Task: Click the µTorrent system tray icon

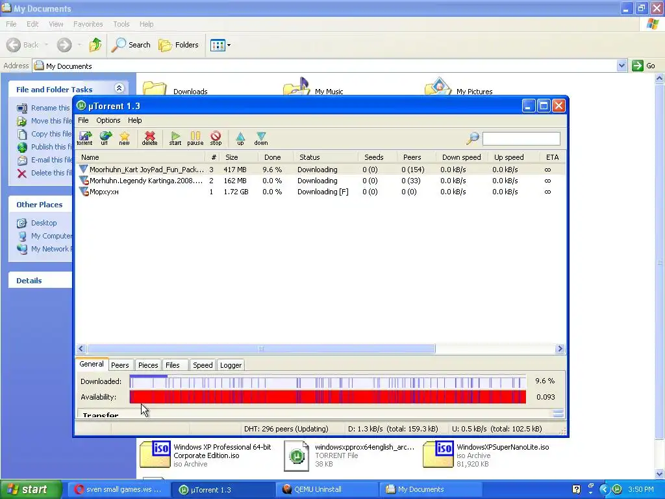Action: [x=617, y=489]
